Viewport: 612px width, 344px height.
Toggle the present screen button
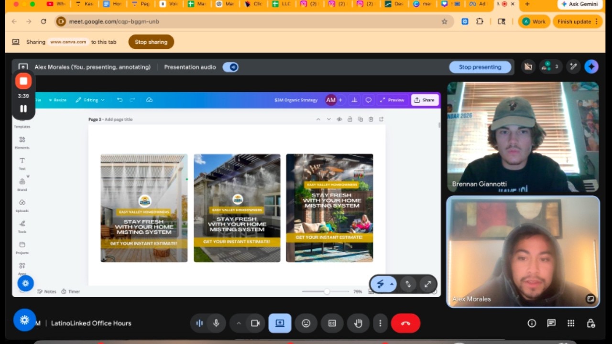[280, 323]
